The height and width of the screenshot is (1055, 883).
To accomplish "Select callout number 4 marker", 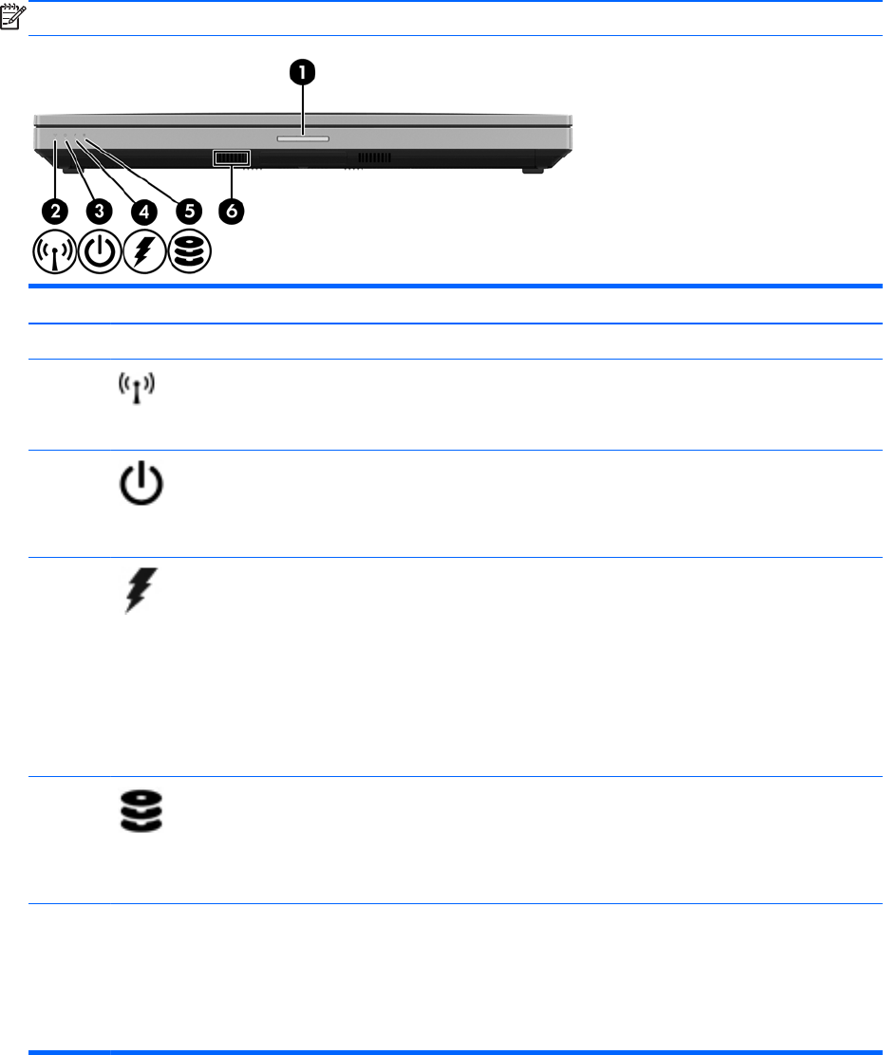I will 144,212.
